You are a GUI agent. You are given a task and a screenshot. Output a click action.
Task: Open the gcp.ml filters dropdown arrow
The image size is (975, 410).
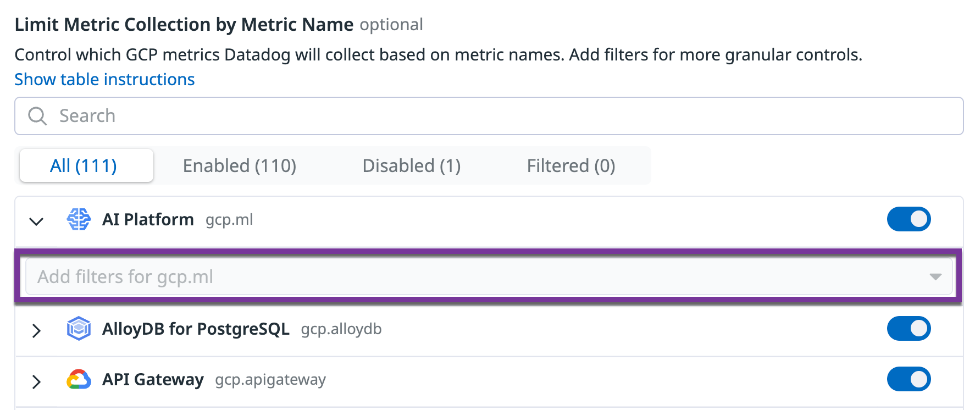coord(935,276)
